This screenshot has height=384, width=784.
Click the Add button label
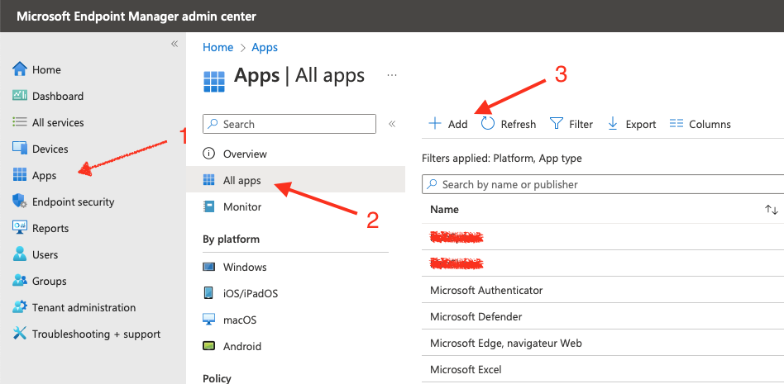(457, 125)
